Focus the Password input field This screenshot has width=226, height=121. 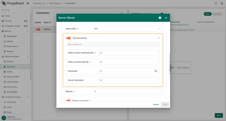(x=126, y=71)
